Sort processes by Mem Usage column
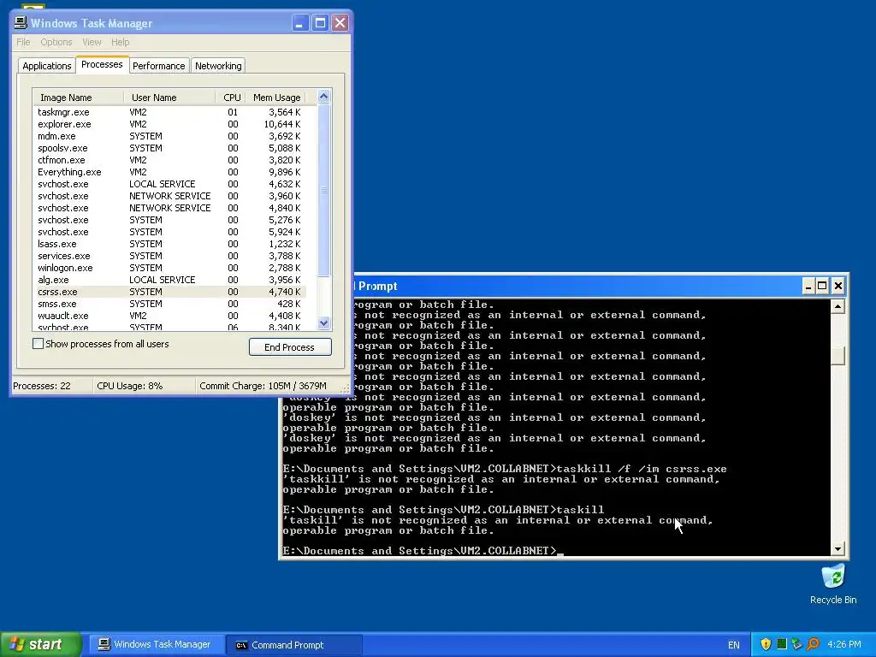 276,98
